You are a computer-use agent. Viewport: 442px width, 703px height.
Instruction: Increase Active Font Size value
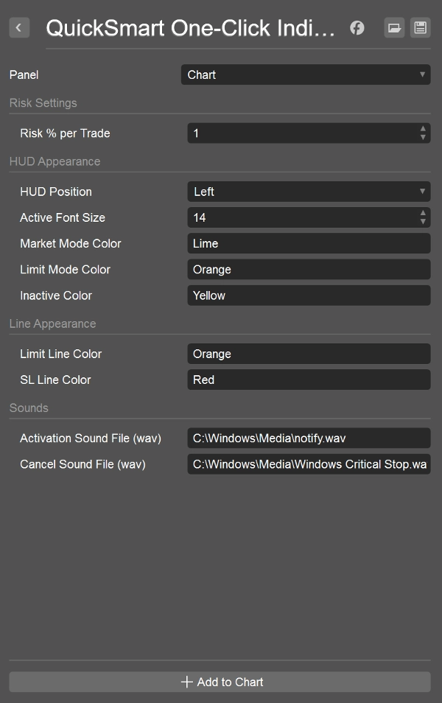point(423,213)
